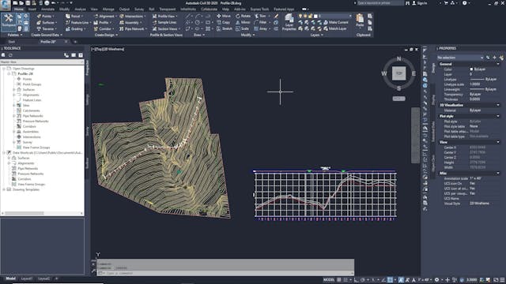Open the Output ribbon tab

(124, 9)
